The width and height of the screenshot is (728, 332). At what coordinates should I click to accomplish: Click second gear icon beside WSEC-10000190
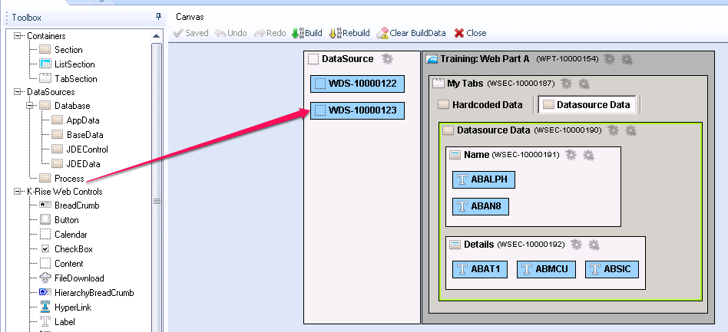[x=630, y=131]
